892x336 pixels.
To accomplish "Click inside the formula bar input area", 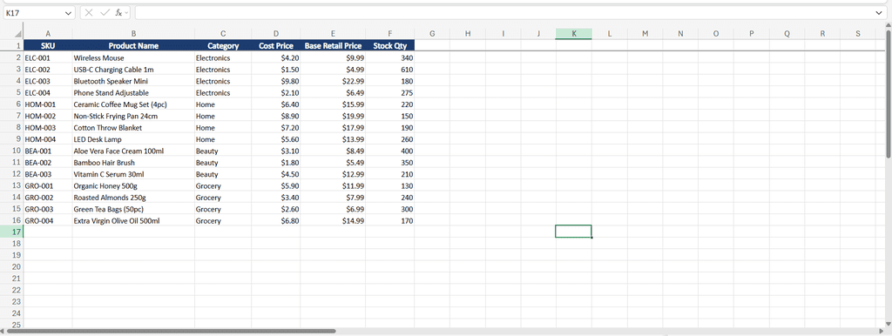I will (x=503, y=12).
